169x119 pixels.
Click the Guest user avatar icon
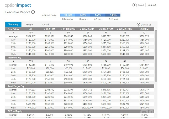click(135, 5)
